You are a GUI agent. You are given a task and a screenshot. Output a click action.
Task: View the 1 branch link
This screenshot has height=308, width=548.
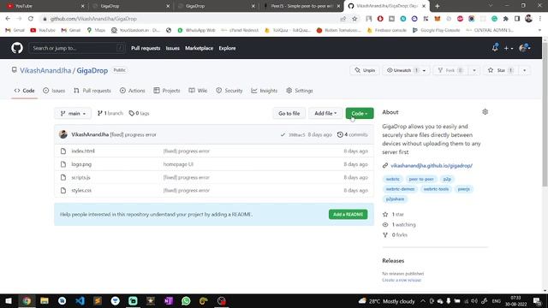110,113
